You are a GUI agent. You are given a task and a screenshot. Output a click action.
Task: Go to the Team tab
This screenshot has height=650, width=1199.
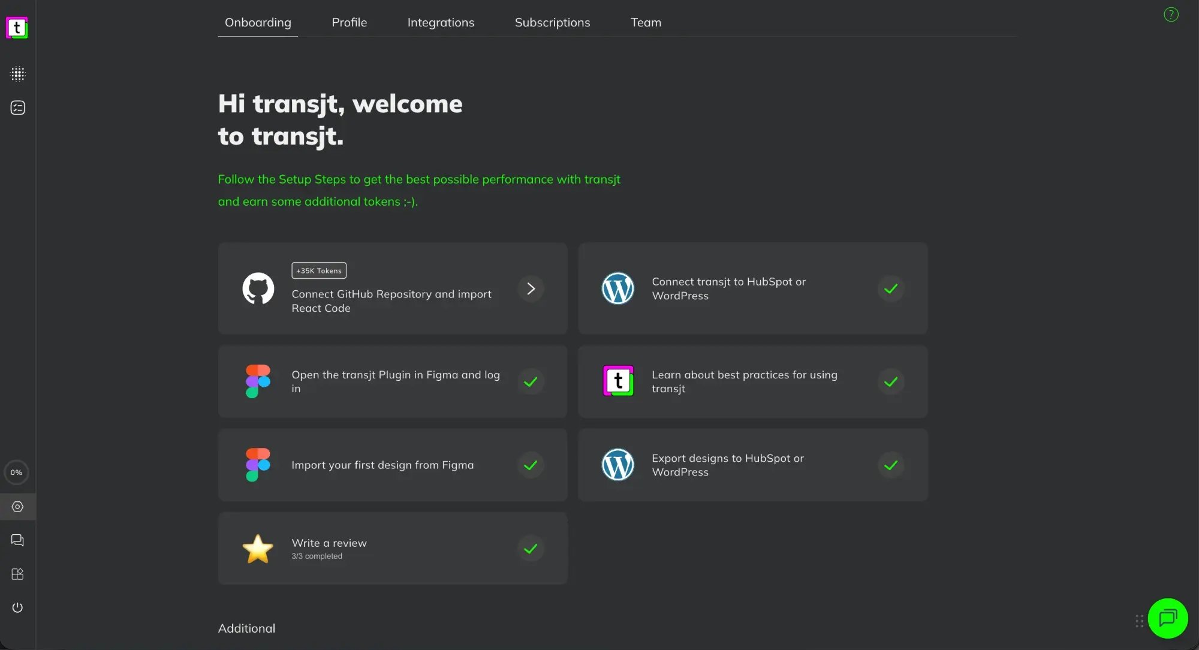(646, 22)
